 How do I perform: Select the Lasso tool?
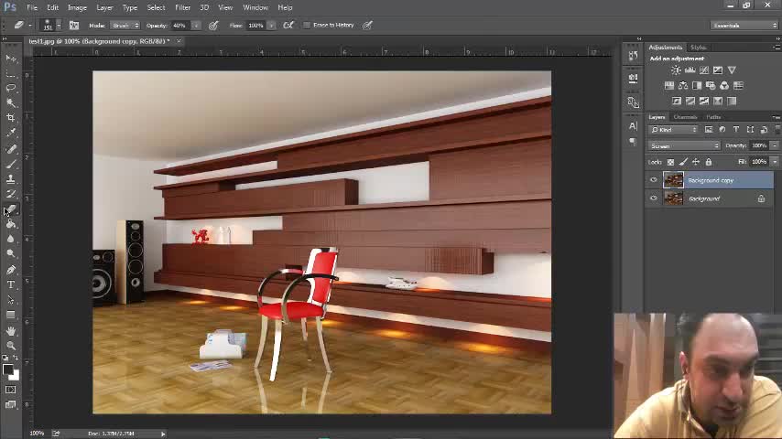click(10, 88)
